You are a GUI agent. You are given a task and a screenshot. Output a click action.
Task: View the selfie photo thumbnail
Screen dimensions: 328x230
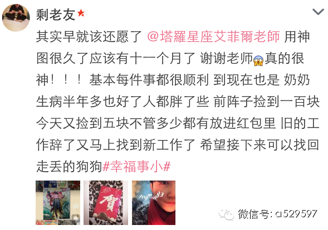point(154,203)
